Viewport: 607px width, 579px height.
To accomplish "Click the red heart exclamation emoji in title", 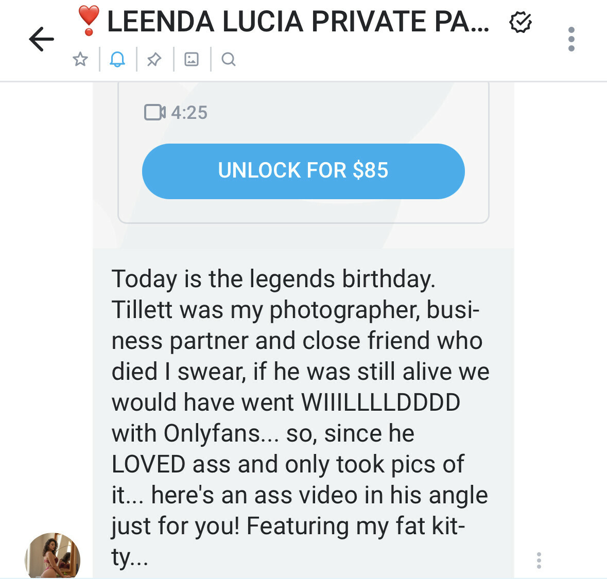I will pyautogui.click(x=89, y=22).
